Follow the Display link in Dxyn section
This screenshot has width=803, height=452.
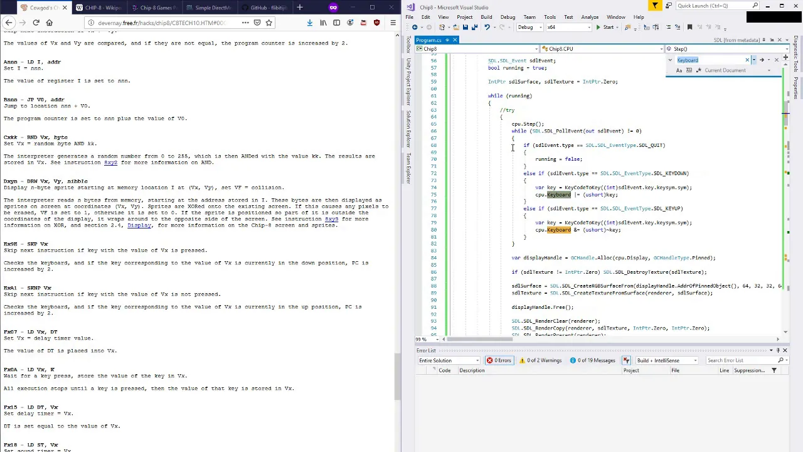139,225
